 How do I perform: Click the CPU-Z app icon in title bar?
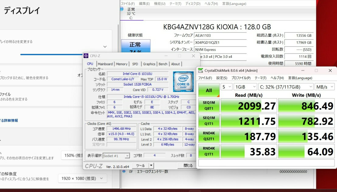click(x=86, y=56)
